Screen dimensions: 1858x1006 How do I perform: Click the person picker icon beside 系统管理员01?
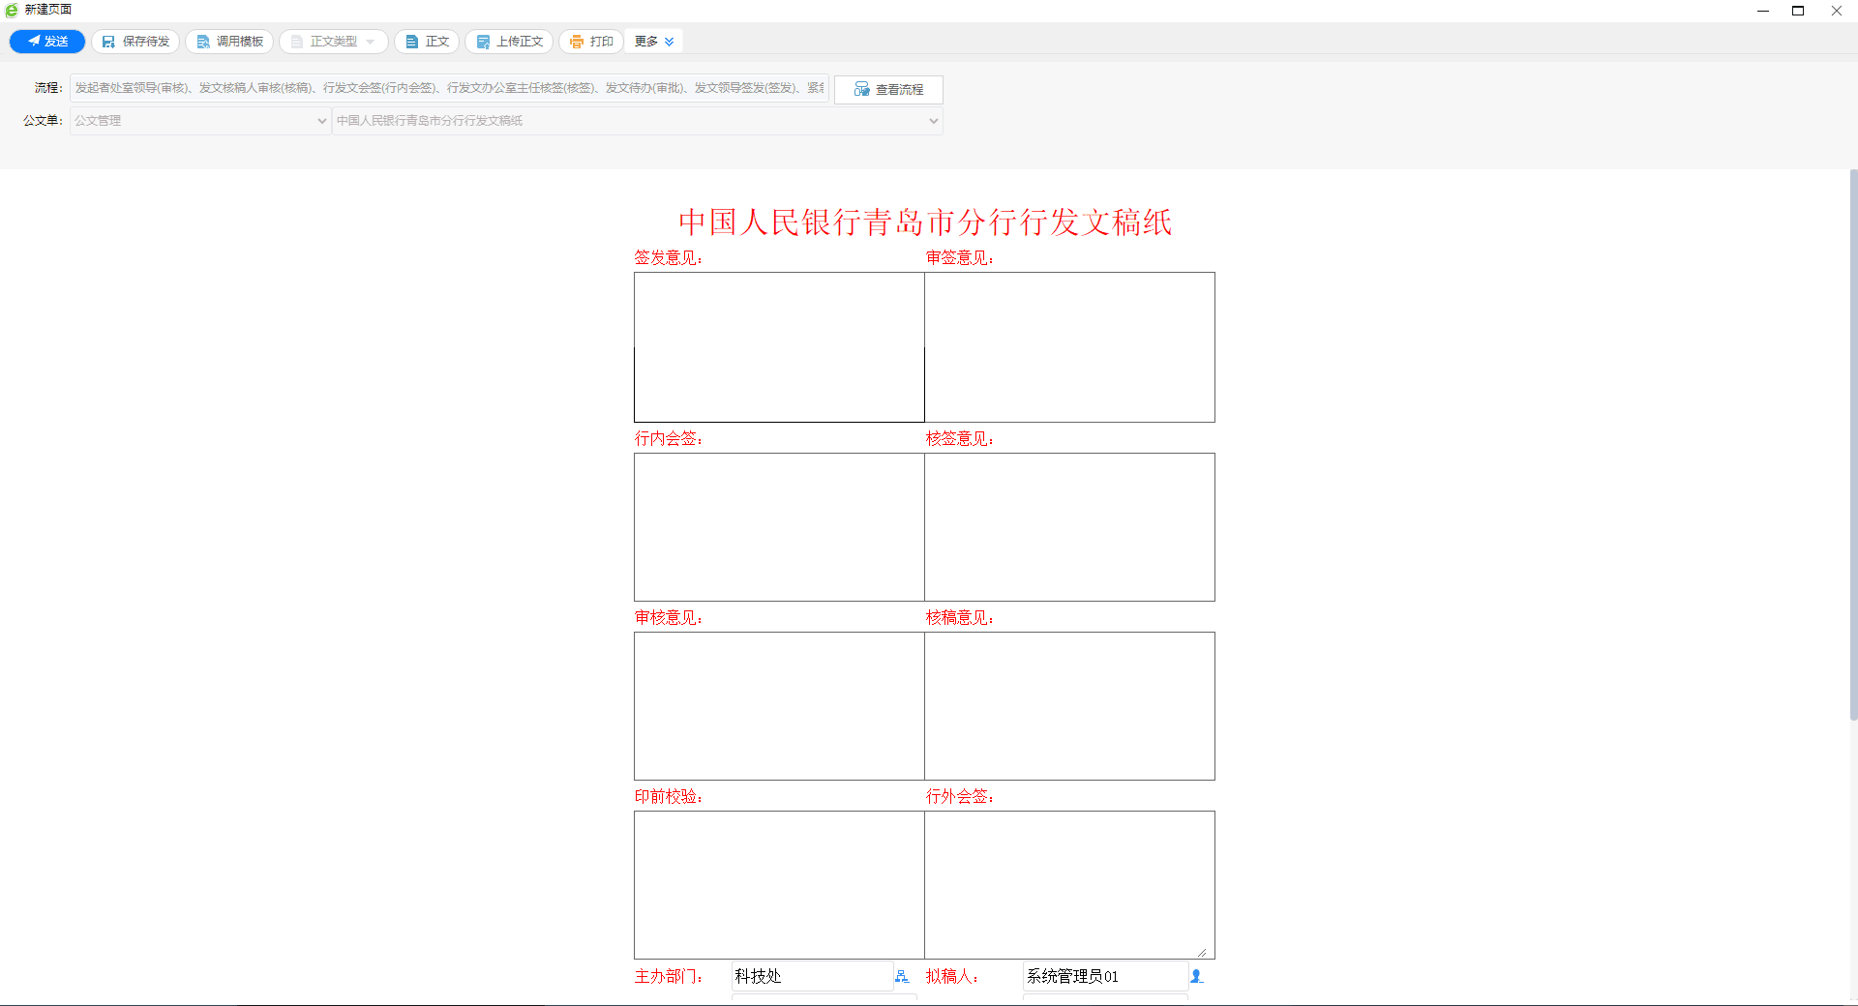(x=1196, y=977)
